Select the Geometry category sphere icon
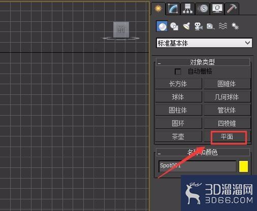Screen dimensions: 257x211 (x=162, y=26)
